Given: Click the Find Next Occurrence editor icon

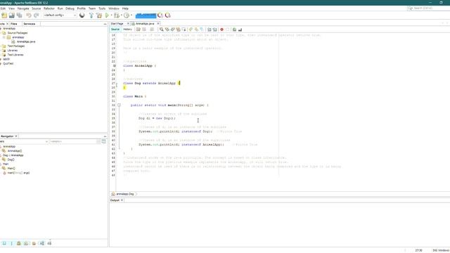Looking at the screenshot, I should (x=172, y=30).
